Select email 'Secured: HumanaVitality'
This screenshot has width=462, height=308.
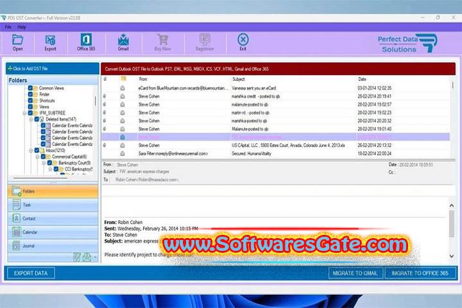coord(275,153)
